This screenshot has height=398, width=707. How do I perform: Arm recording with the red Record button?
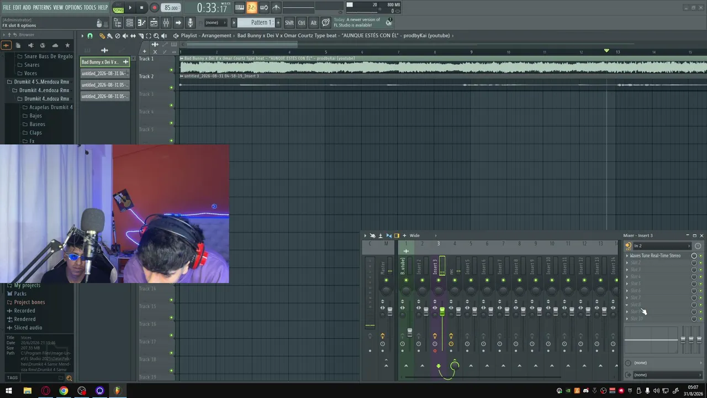coord(154,8)
